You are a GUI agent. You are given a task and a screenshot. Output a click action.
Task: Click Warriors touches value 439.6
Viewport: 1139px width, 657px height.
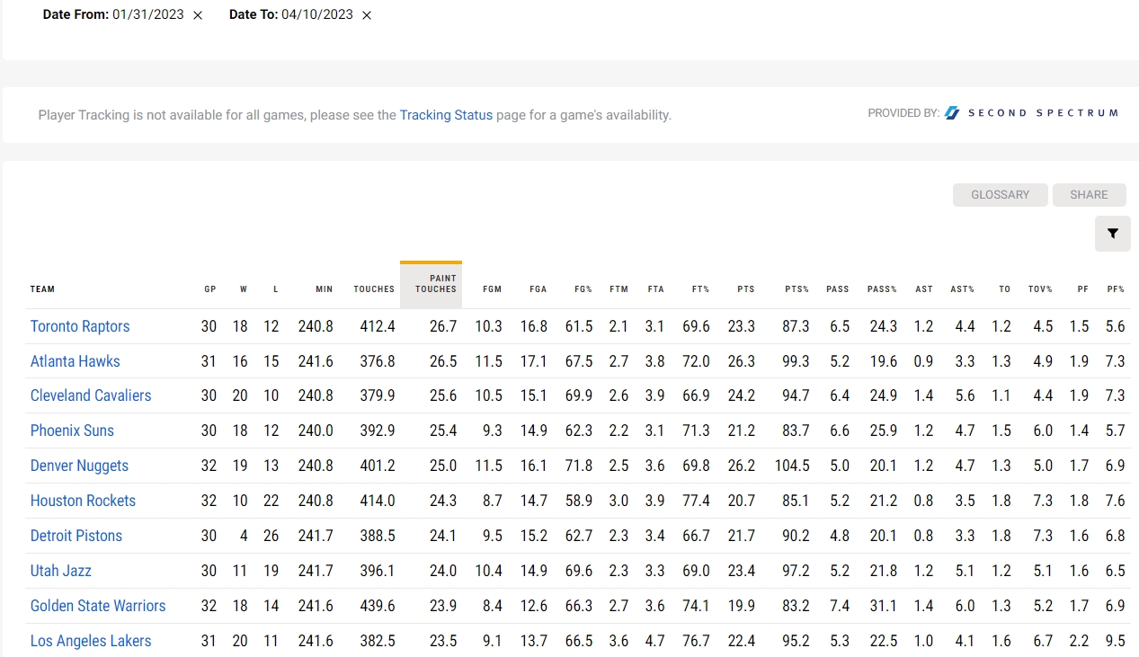click(x=377, y=606)
